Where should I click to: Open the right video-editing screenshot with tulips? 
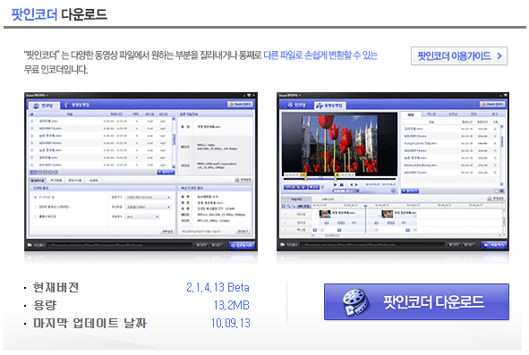pos(393,172)
